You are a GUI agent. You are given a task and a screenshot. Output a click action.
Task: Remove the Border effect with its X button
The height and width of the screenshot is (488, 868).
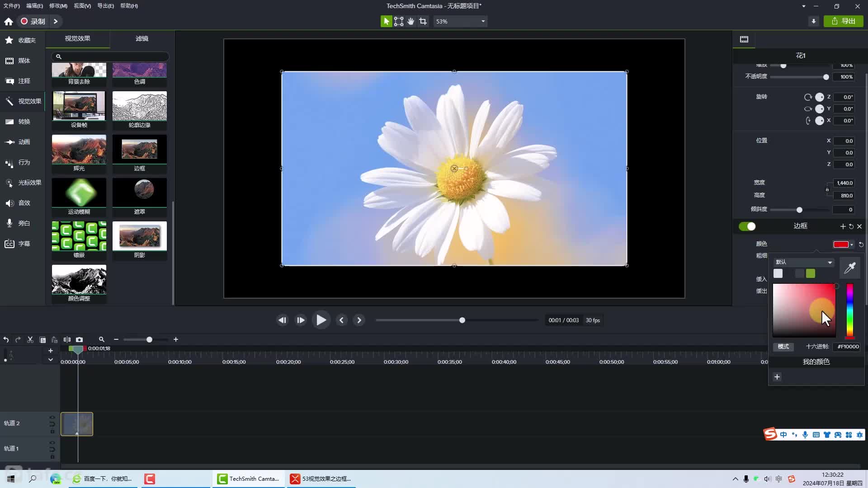click(x=859, y=226)
